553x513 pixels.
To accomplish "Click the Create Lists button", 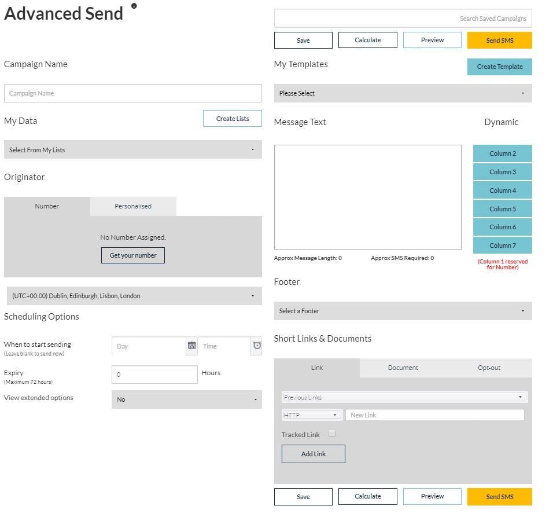I will click(x=232, y=118).
